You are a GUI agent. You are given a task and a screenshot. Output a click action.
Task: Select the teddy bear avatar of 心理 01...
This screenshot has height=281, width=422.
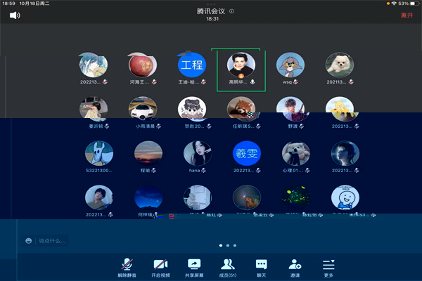point(296,153)
